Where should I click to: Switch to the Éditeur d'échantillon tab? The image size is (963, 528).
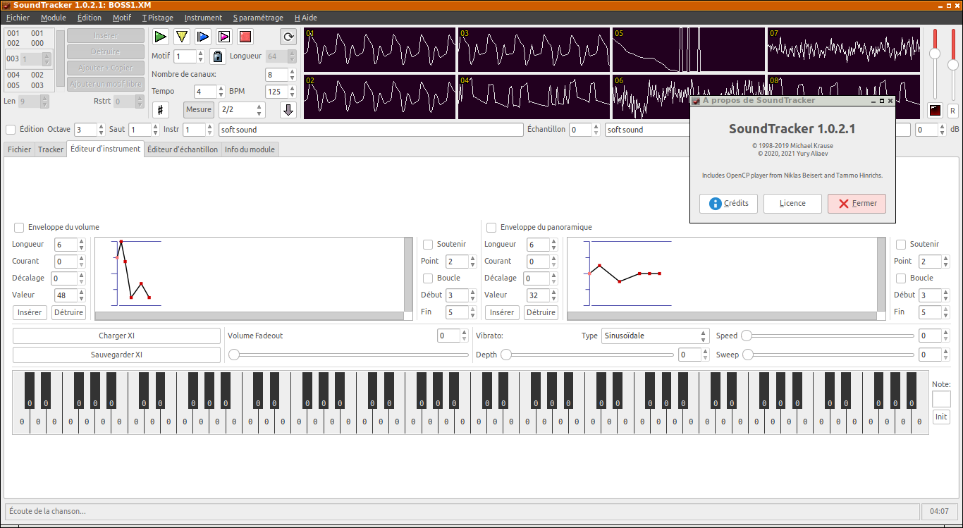coord(183,149)
